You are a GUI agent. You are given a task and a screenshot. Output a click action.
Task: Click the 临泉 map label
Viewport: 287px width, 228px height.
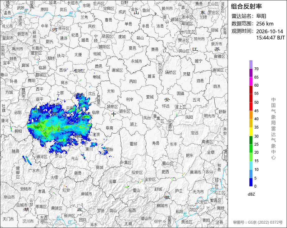[96, 112]
